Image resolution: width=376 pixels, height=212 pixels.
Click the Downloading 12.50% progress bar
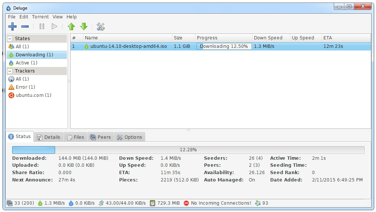pyautogui.click(x=224, y=46)
